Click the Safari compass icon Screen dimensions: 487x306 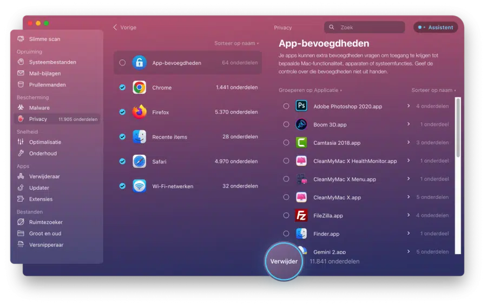click(x=139, y=161)
